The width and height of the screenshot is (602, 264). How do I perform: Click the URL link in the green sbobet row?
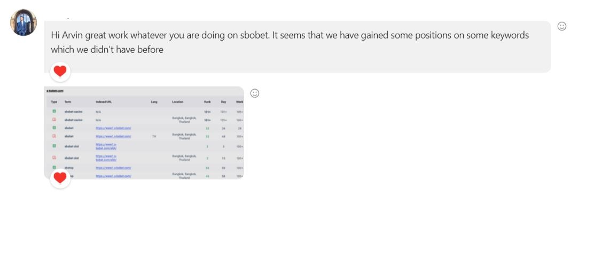tap(113, 128)
